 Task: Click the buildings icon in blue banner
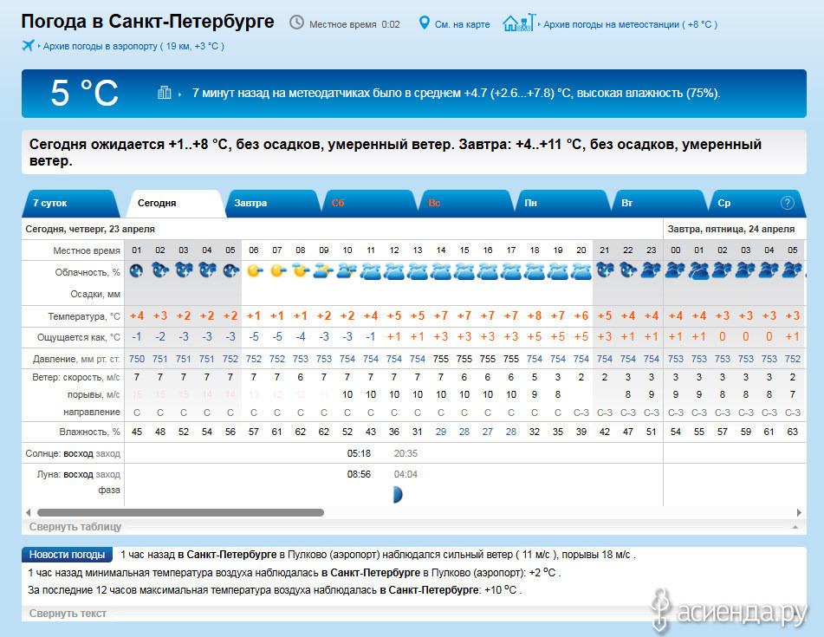pos(165,93)
